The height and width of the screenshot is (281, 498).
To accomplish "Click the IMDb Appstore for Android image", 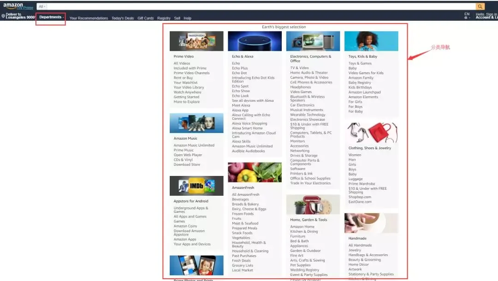I will (x=196, y=186).
